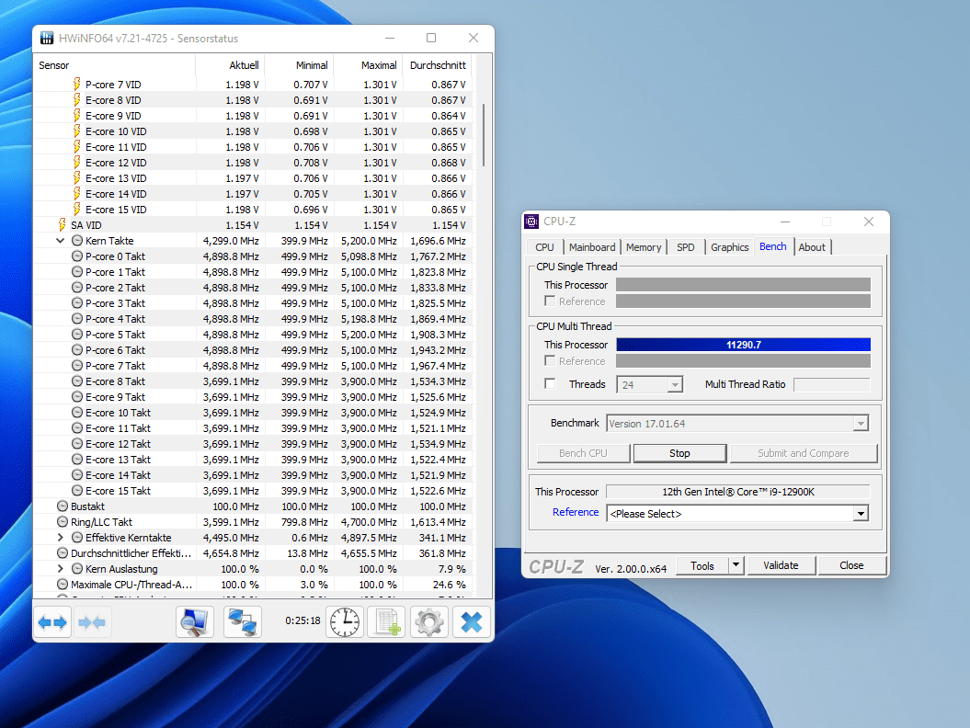This screenshot has height=728, width=970.
Task: Click the clock icon beside E-core 15 Takt
Action: pyautogui.click(x=77, y=491)
